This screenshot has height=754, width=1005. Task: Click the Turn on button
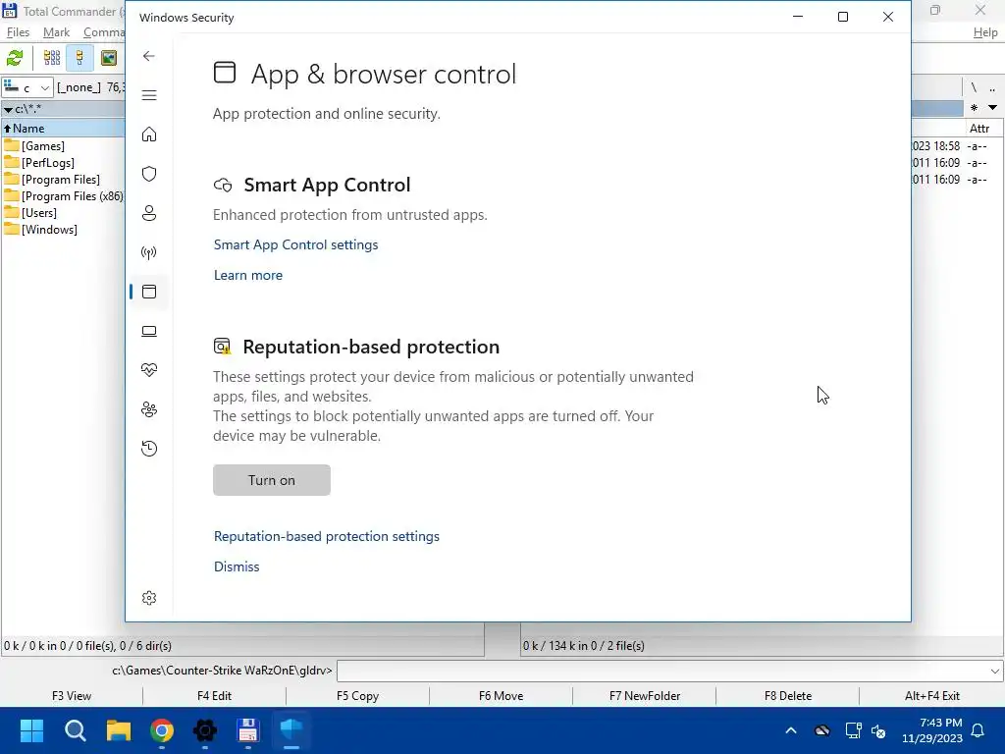(272, 480)
